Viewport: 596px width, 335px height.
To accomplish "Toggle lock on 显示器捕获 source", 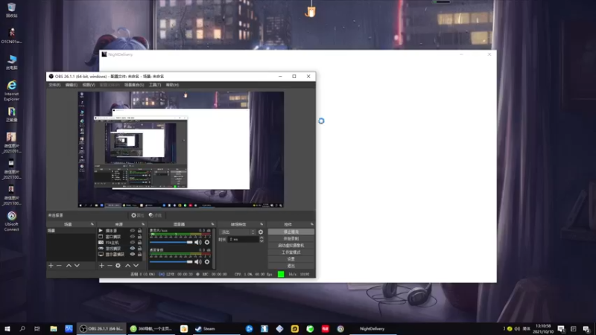I will pos(139,254).
